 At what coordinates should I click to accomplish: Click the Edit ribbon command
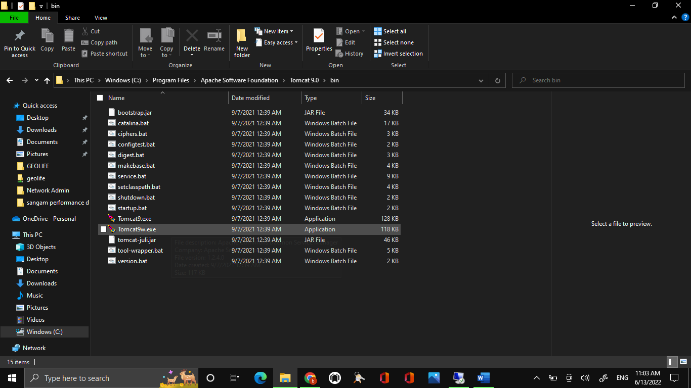coord(345,42)
